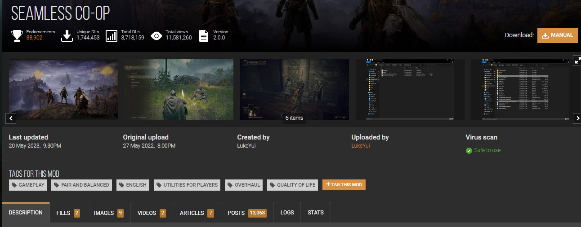This screenshot has height=227, width=581.
Task: Click the Tag This Mod button
Action: 344,184
